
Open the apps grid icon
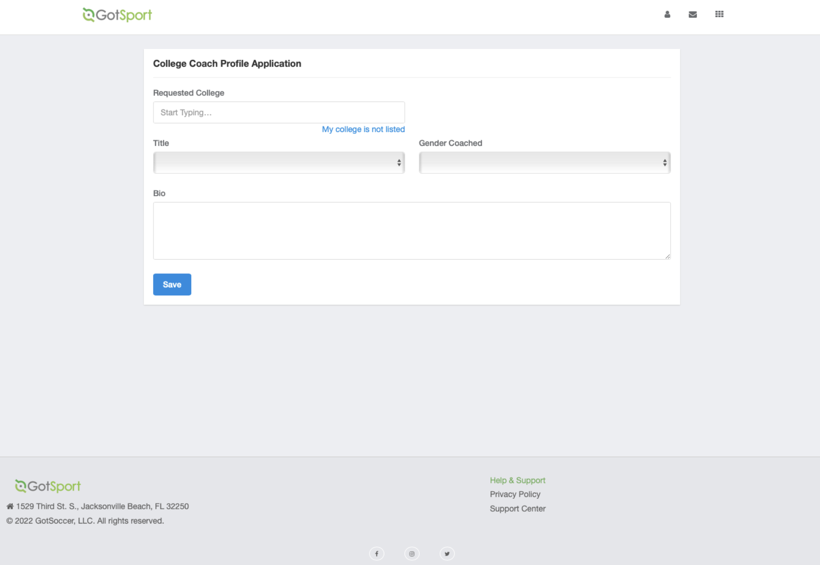point(719,14)
